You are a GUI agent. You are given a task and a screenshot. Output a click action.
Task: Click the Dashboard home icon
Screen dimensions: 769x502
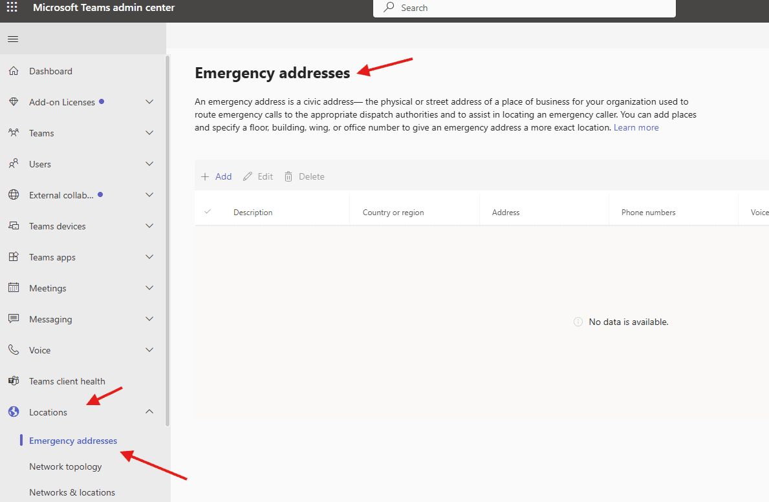[x=13, y=70]
